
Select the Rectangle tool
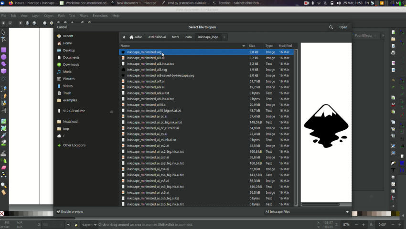[3, 50]
